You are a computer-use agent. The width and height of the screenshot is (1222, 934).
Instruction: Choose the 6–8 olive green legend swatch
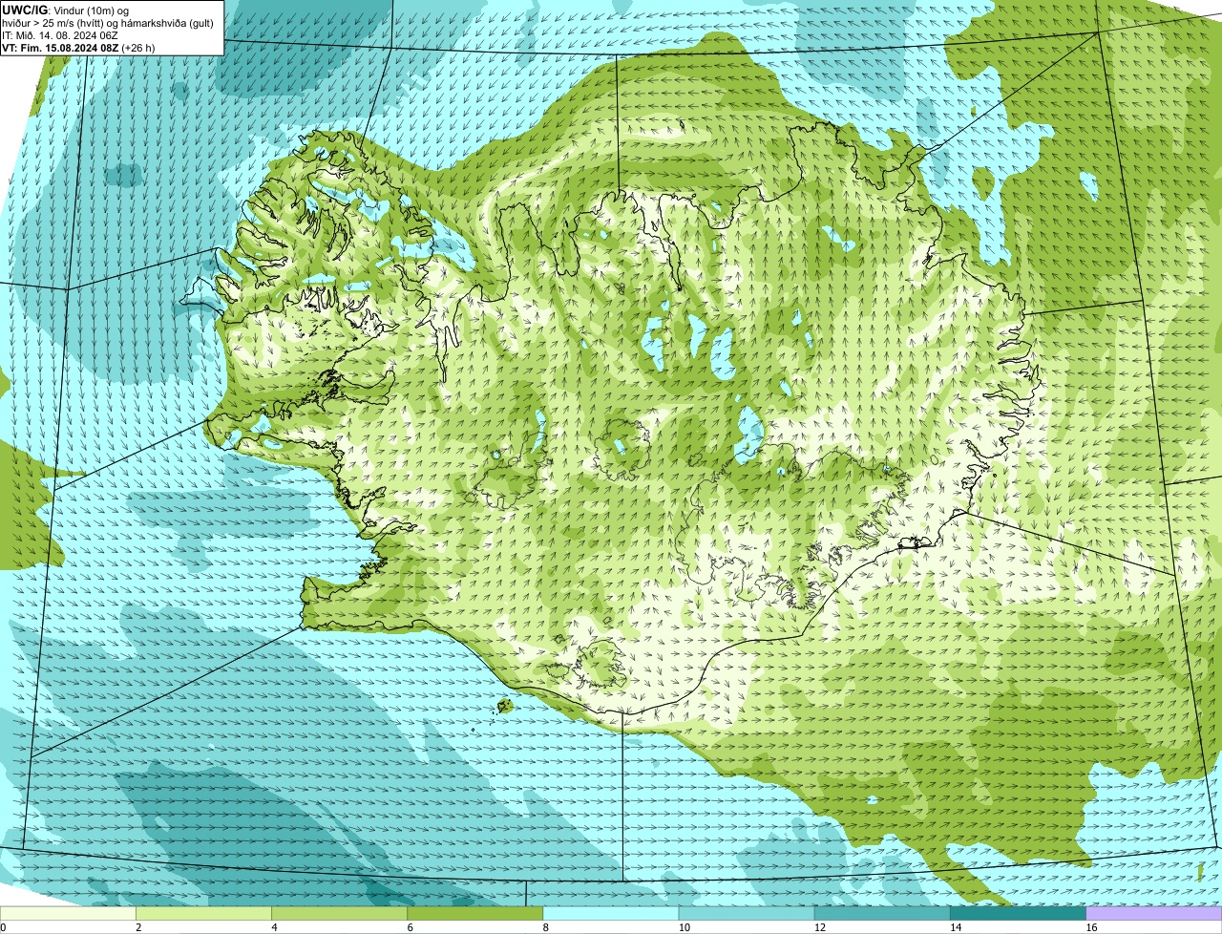(474, 914)
